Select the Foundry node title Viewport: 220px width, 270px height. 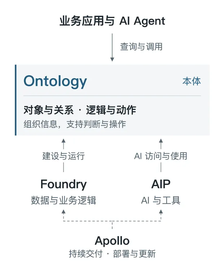click(x=63, y=184)
